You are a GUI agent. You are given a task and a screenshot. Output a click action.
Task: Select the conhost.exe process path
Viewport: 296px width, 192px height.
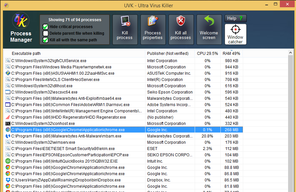(x=43, y=123)
